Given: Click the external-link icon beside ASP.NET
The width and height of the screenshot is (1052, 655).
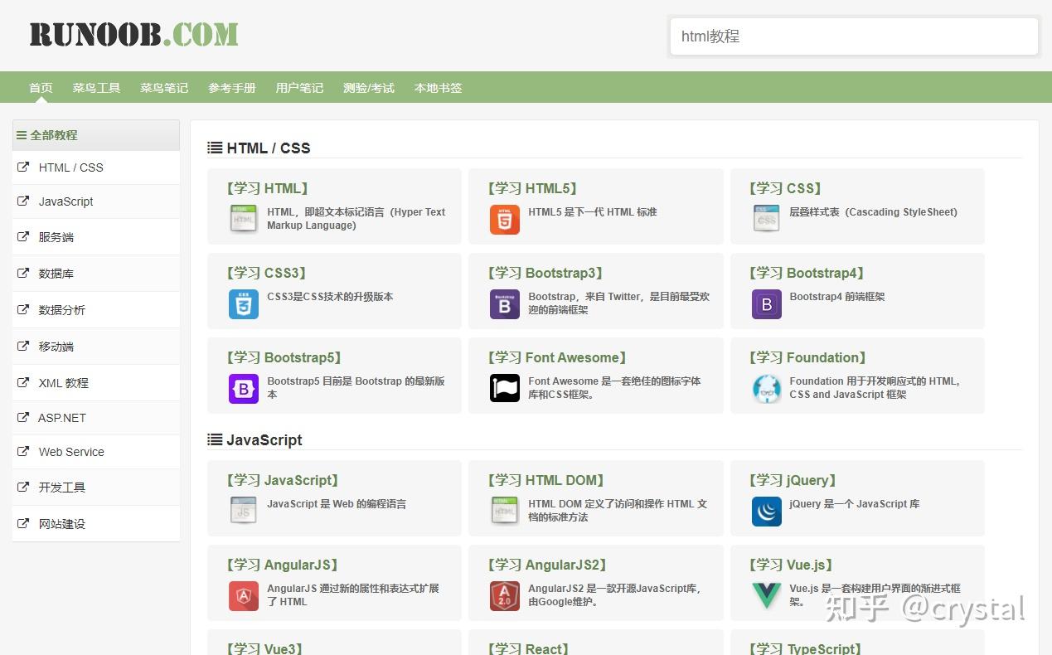Looking at the screenshot, I should tap(23, 417).
